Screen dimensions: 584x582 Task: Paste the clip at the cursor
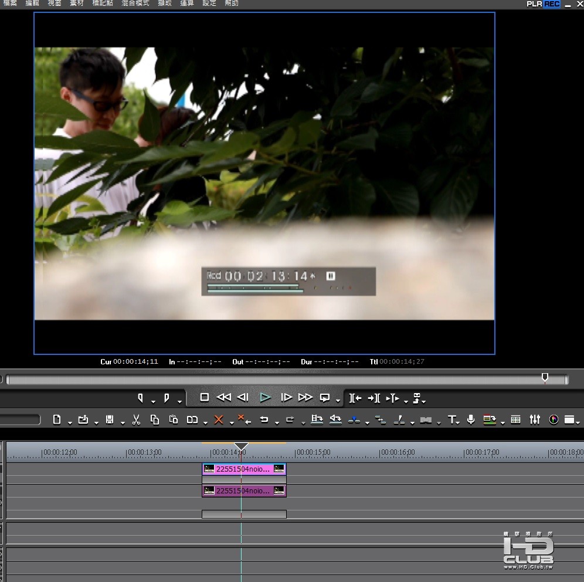click(x=173, y=419)
